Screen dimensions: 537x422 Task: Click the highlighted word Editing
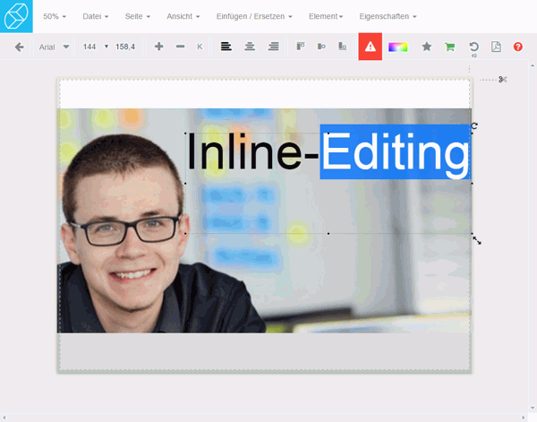(x=396, y=151)
